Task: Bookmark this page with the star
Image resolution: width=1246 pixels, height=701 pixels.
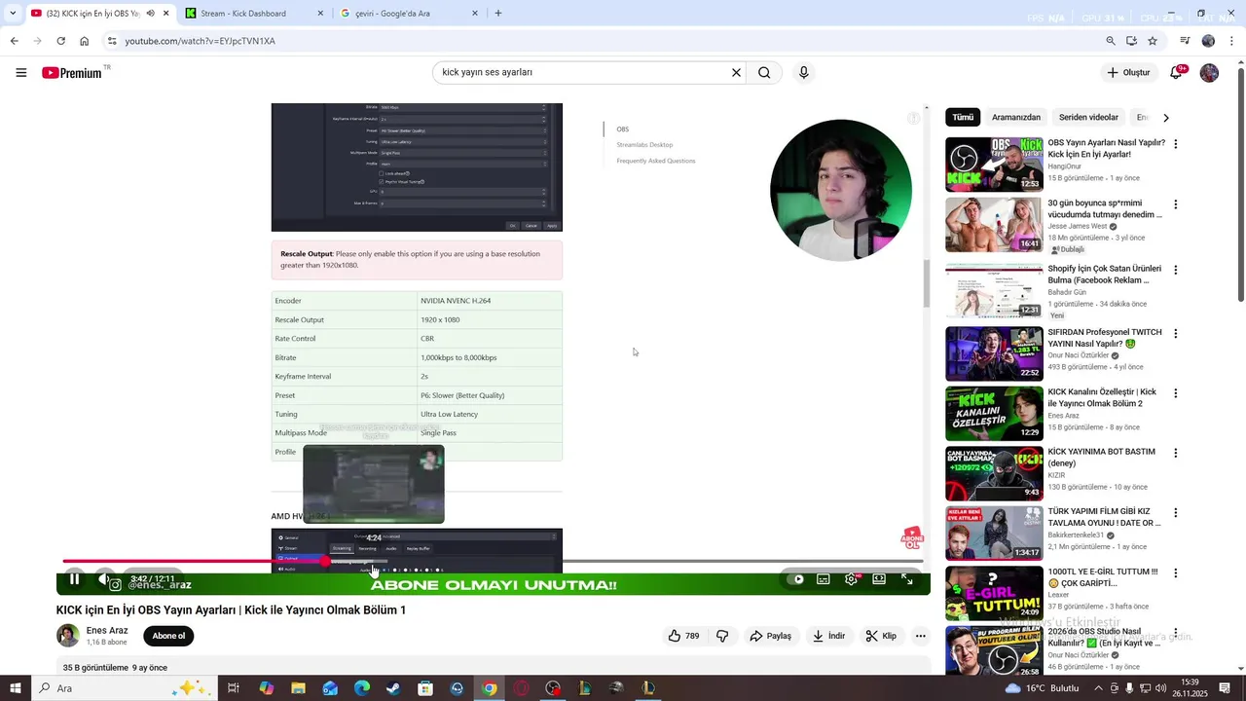Action: [1153, 41]
